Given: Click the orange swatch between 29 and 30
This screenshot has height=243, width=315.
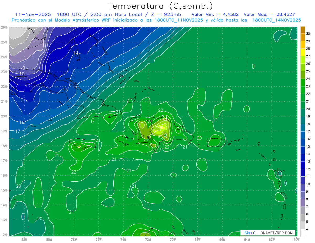Looking at the screenshot, I should 303,37.
